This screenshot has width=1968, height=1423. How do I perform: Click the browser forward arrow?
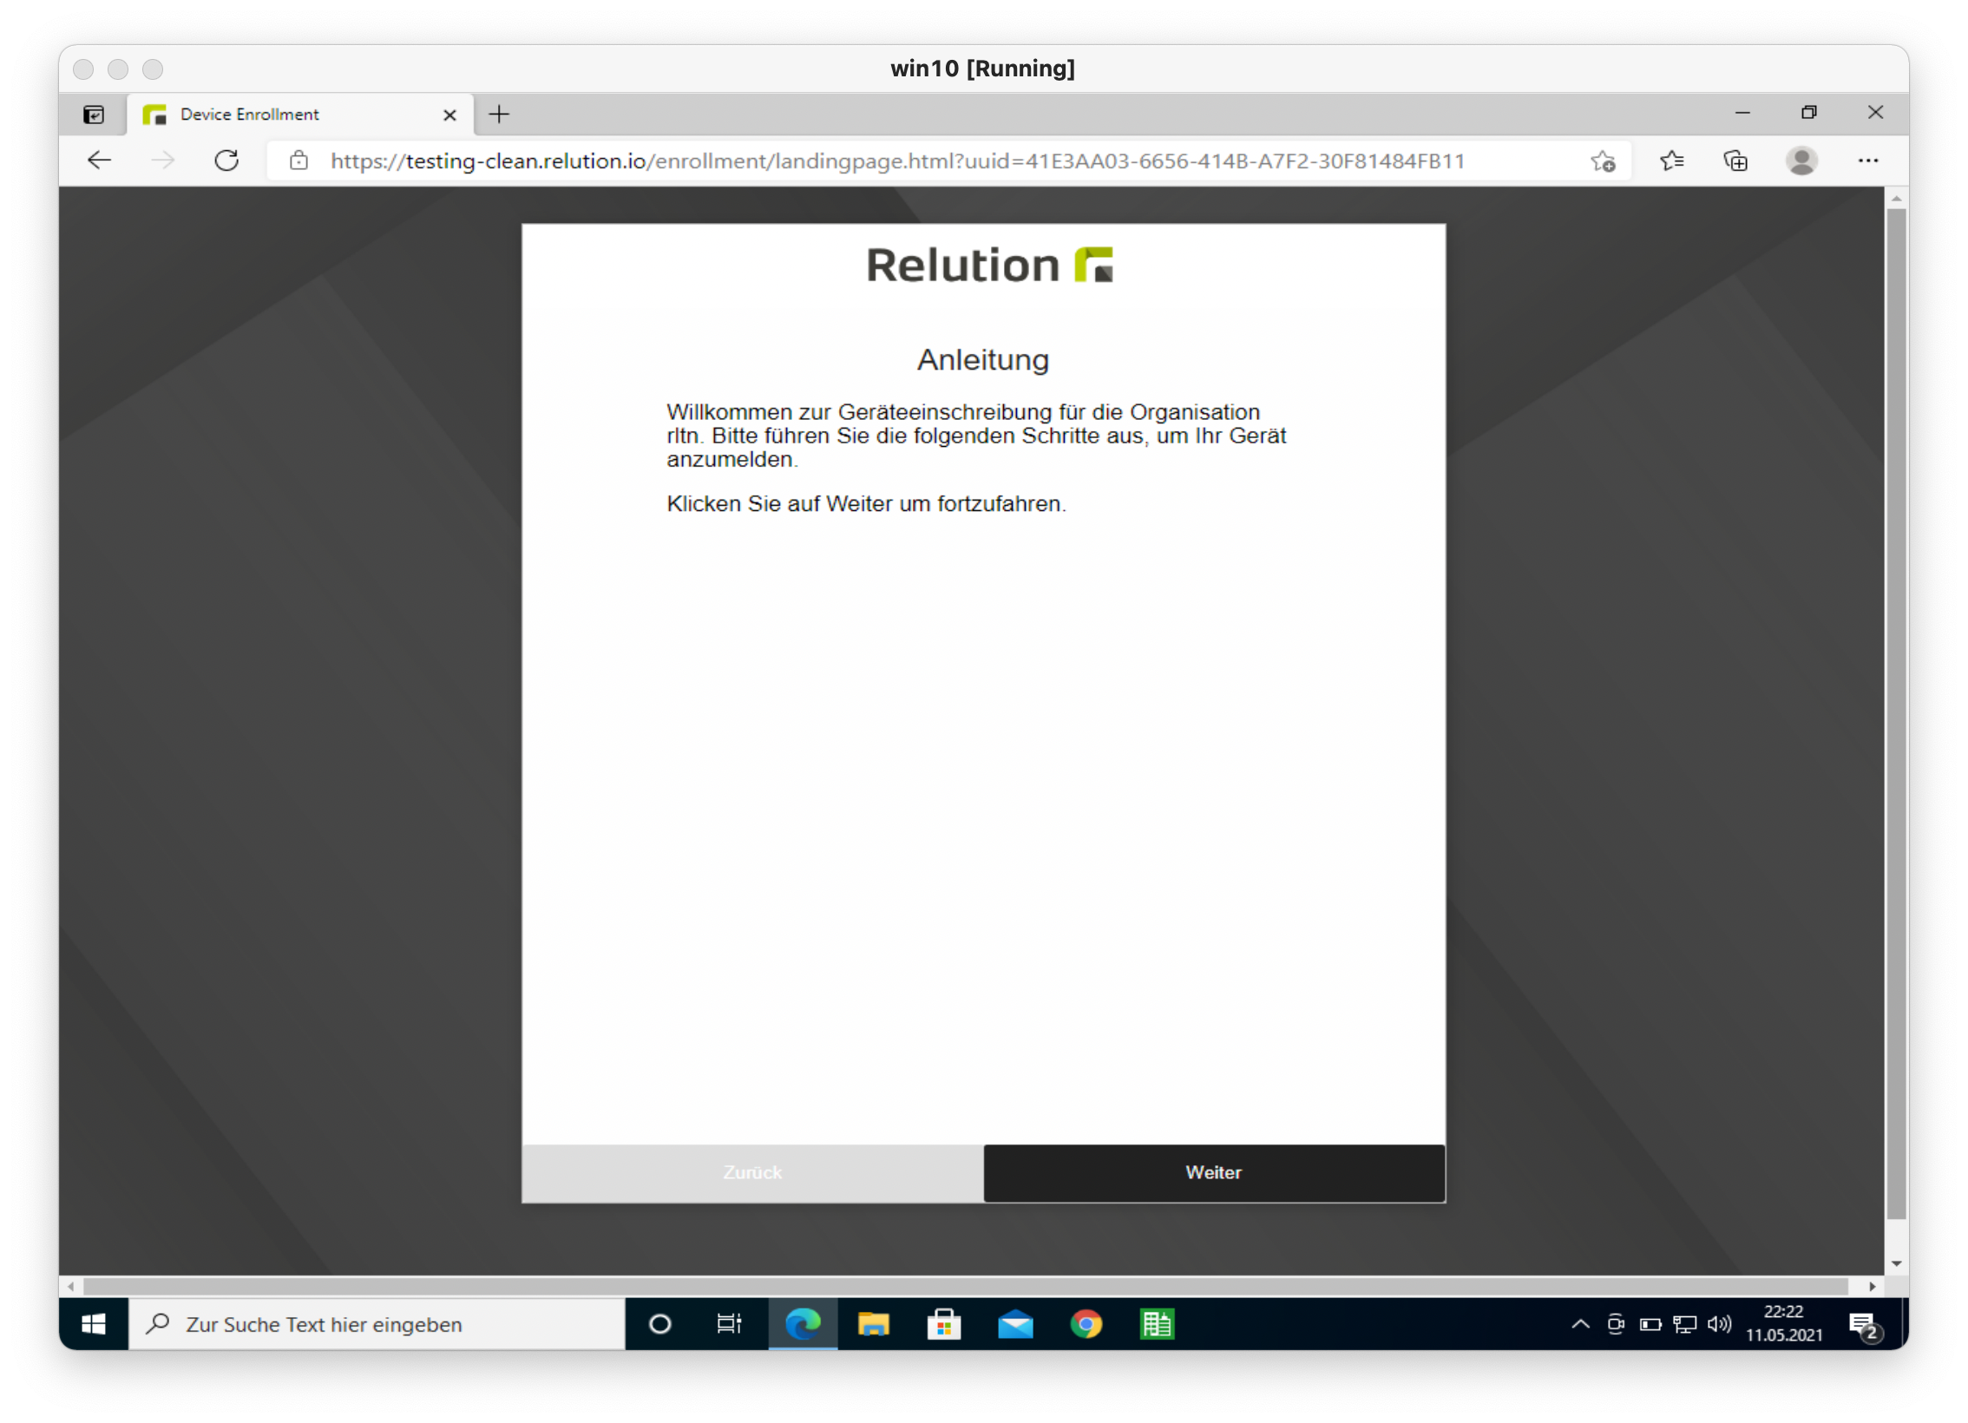point(163,161)
